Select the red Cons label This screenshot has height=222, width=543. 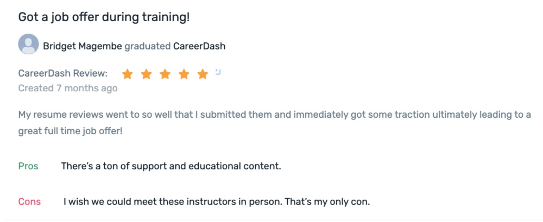point(29,201)
